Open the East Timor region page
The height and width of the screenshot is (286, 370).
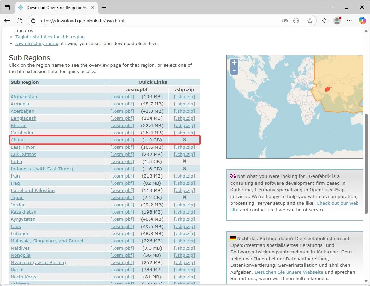tap(23, 147)
